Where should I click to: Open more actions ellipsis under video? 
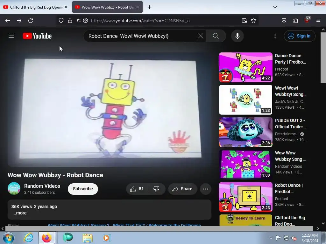click(x=206, y=189)
